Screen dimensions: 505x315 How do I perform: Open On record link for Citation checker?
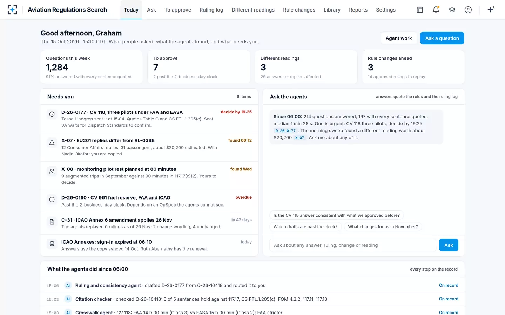(x=449, y=299)
